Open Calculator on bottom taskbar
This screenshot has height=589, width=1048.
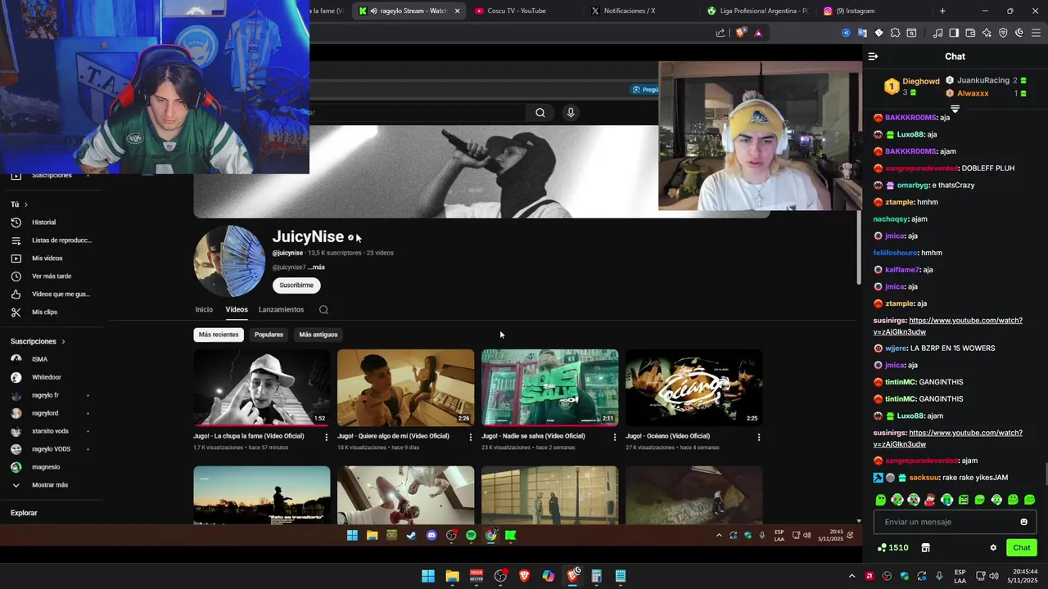596,576
